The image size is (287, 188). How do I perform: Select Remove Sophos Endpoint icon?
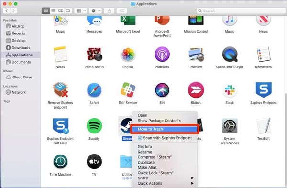(60, 90)
